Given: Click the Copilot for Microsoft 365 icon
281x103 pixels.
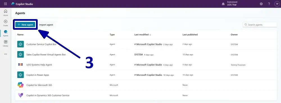Looking at the screenshot, I should click(x=21, y=85).
